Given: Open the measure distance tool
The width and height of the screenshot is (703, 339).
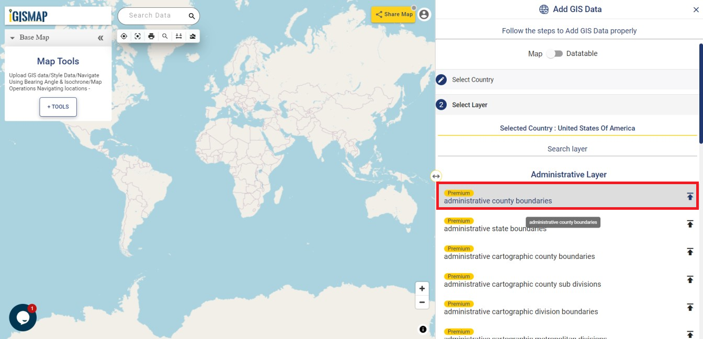Looking at the screenshot, I should click(x=178, y=36).
